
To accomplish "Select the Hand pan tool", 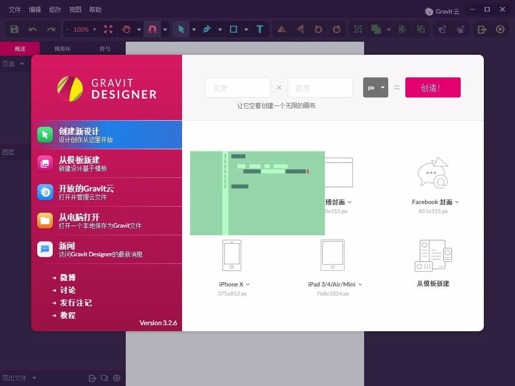I will pos(126,29).
